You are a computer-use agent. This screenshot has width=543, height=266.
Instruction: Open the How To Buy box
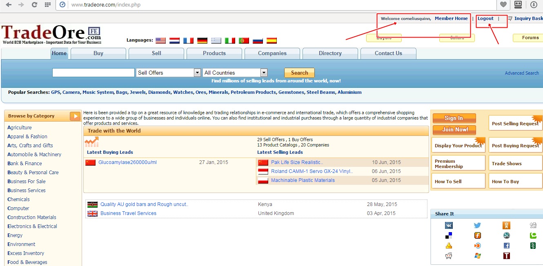(x=515, y=181)
